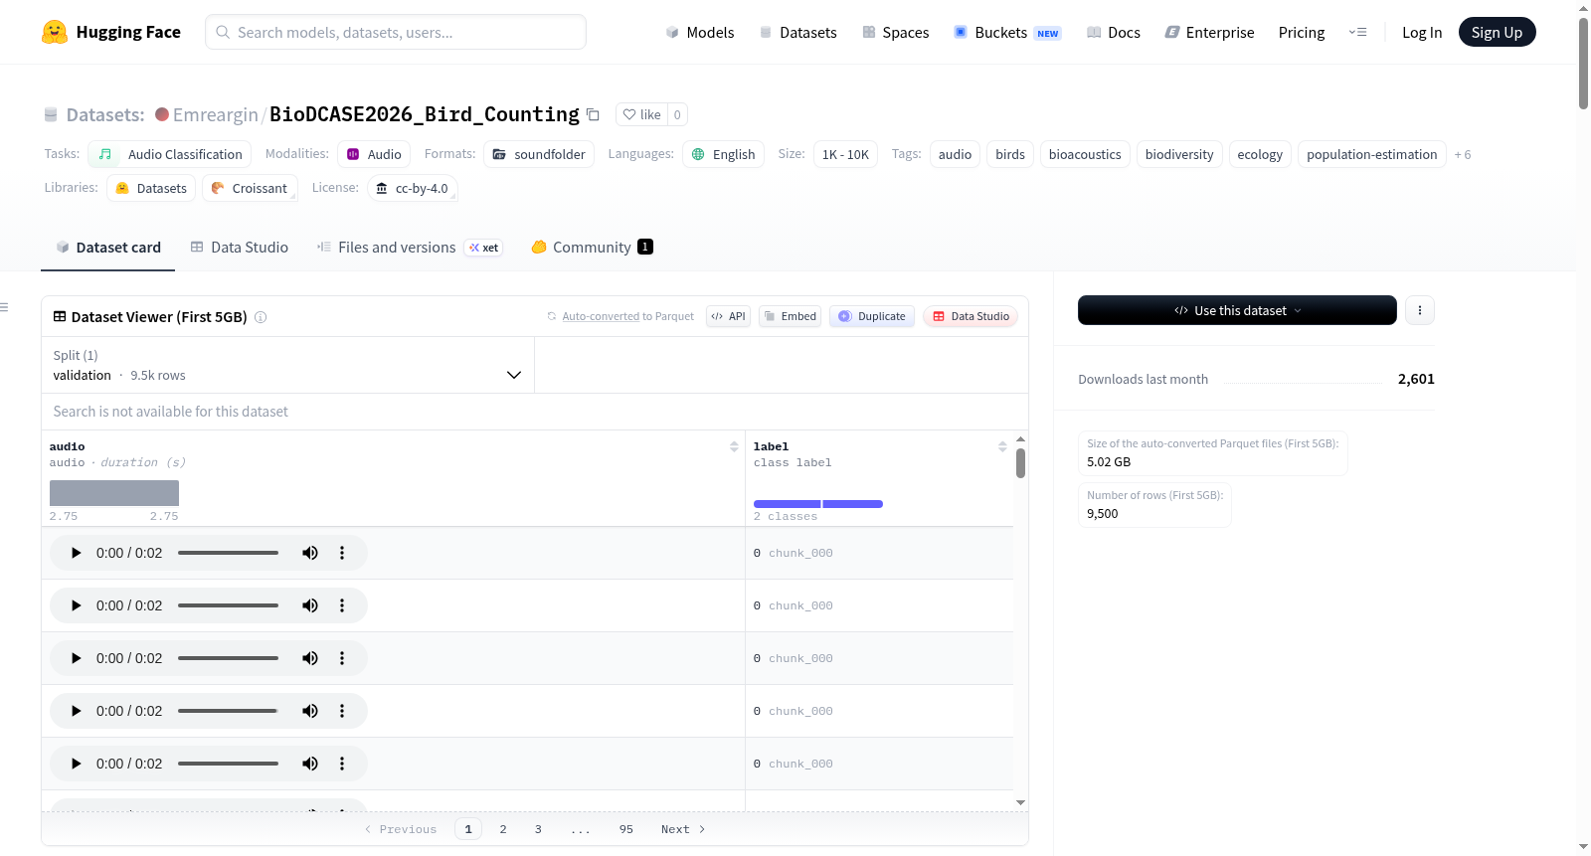Mute audio in the third viewer row
Screen dimensions: 1591x856
(310, 658)
